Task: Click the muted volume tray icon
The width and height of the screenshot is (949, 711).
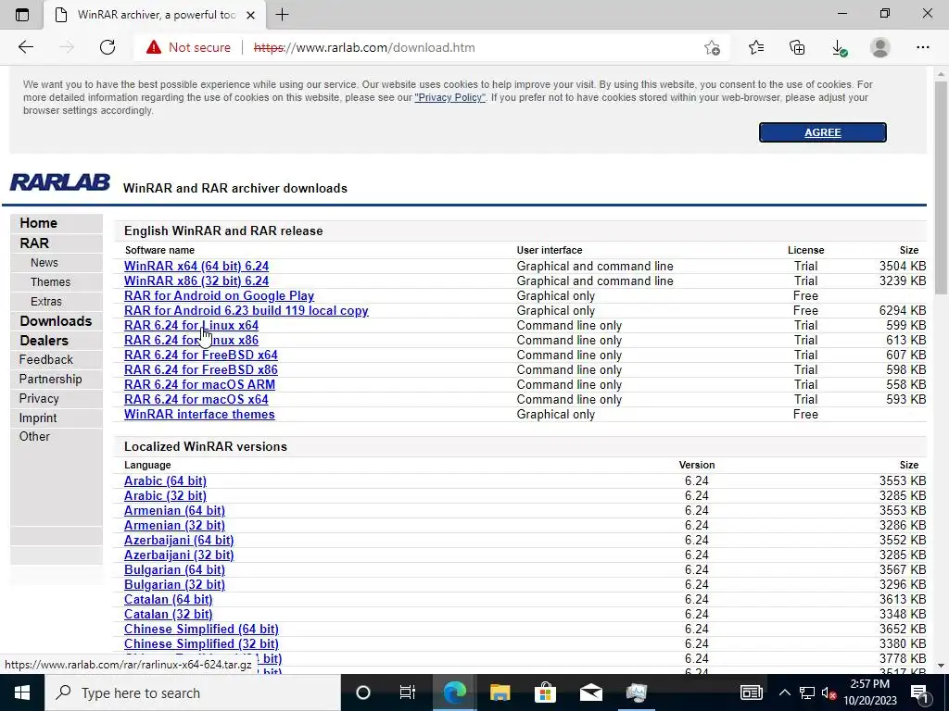Action: coord(829,692)
